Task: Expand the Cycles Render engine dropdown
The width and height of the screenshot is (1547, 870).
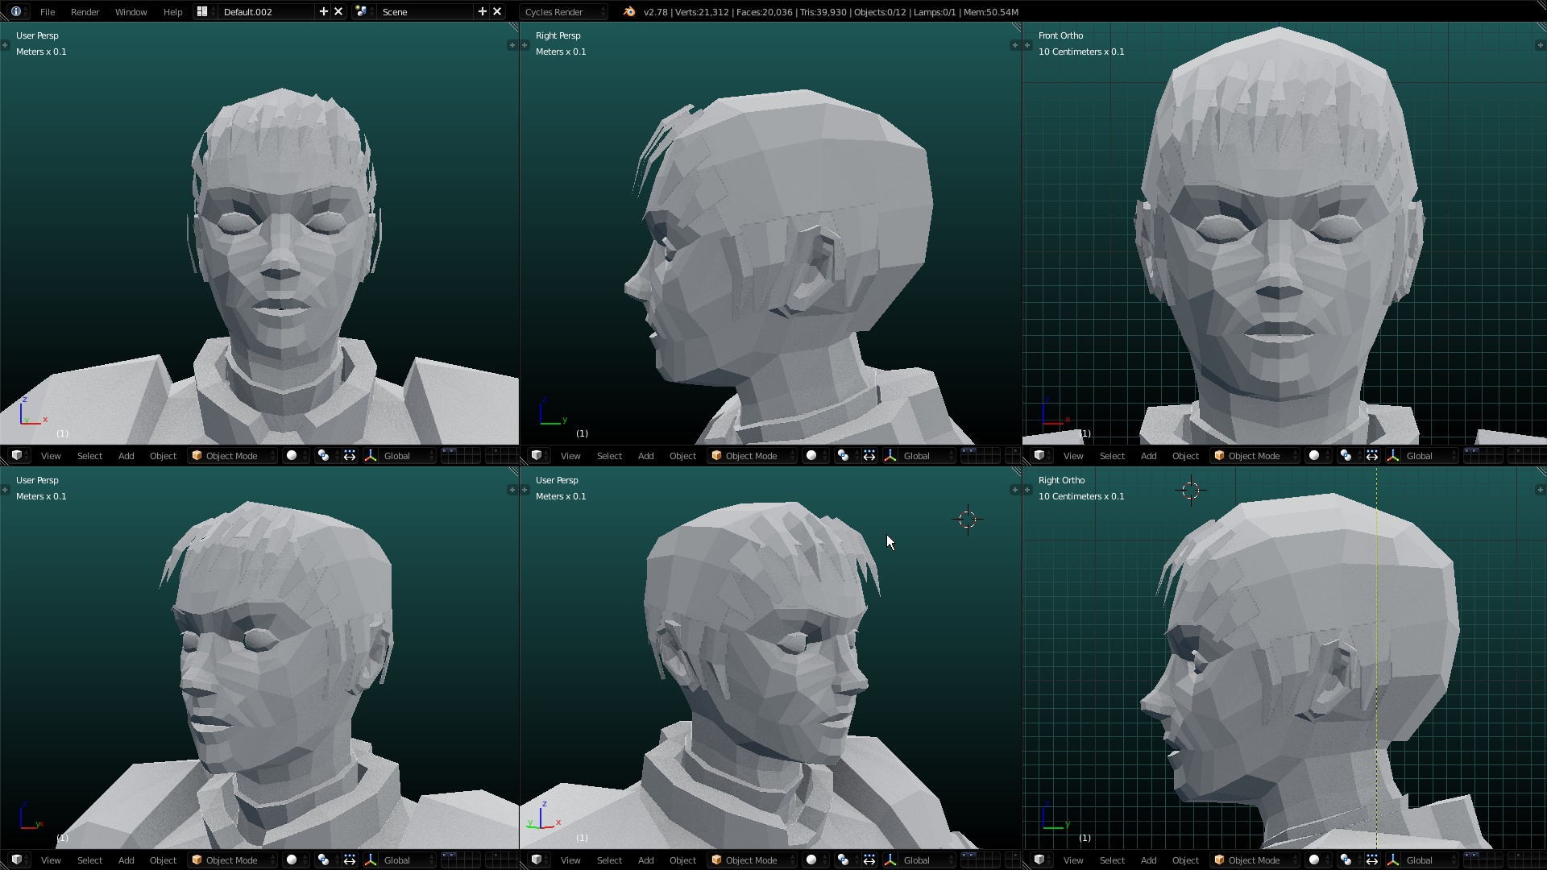Action: (x=564, y=12)
